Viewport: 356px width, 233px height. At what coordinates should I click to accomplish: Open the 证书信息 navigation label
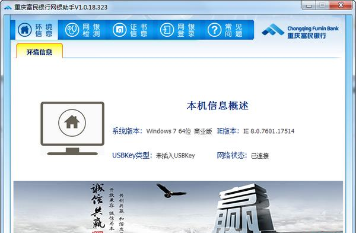click(x=138, y=30)
